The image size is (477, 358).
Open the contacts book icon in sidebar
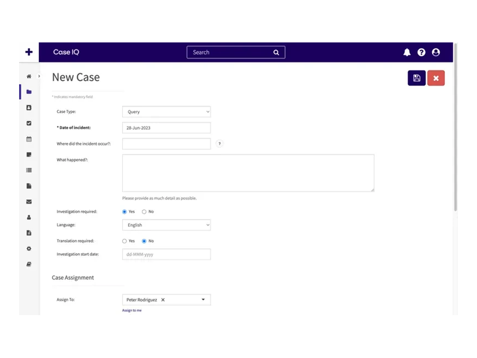click(29, 108)
